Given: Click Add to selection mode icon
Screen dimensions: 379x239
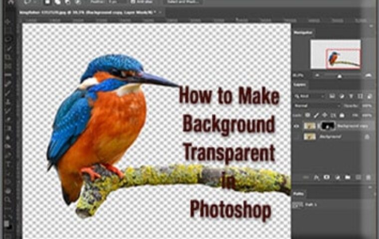Looking at the screenshot, I should coord(58,2).
